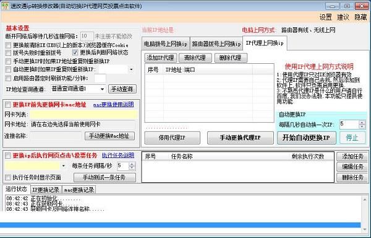The image size is (371, 238).
Task: Click the app icon in the title bar
Action: [x=5, y=6]
